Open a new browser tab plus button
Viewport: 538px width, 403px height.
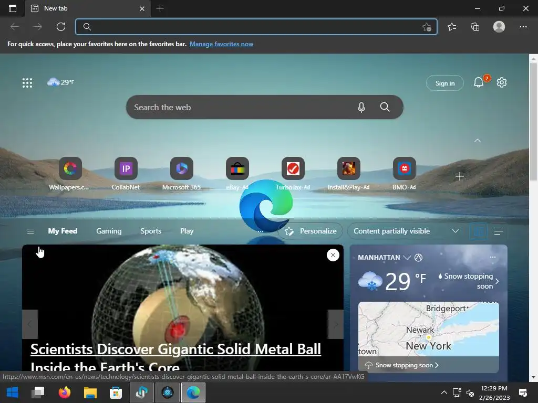pyautogui.click(x=160, y=8)
